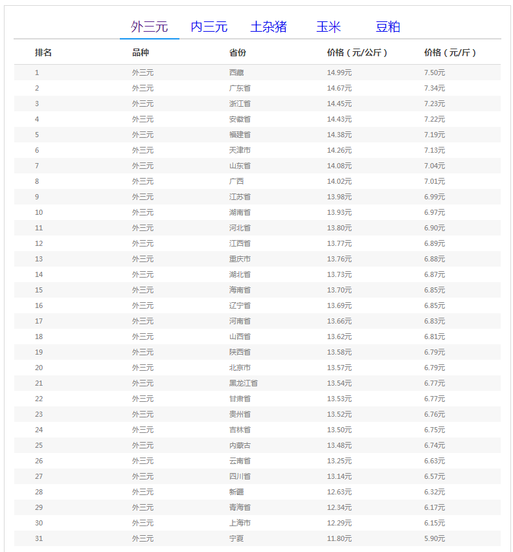Select the 海南省 province cell
This screenshot has height=552, width=513.
(x=240, y=290)
